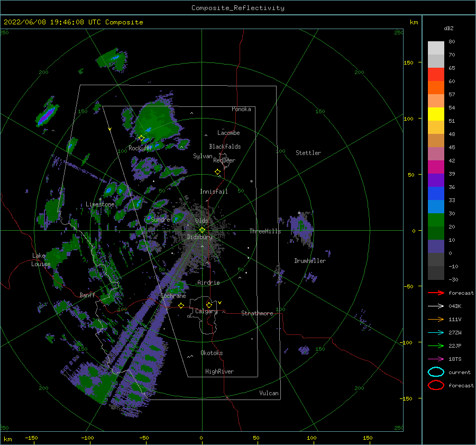Click the Composite_Reflectivity title text
The image size is (476, 445).
tap(238, 8)
